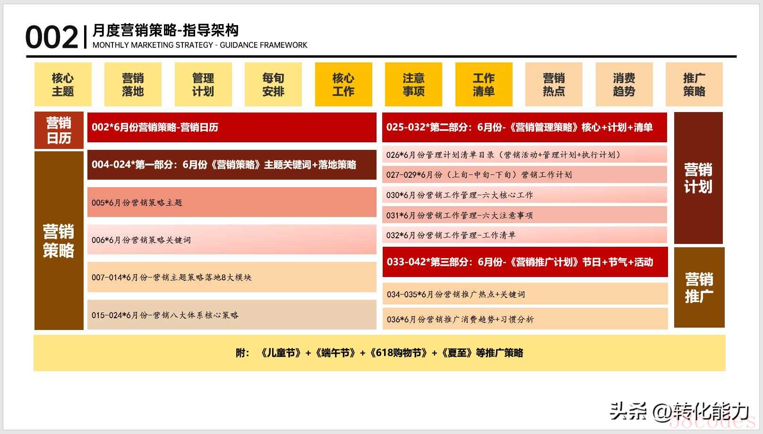Click the 031*六大注意事项 row
This screenshot has width=763, height=434.
[x=525, y=215]
